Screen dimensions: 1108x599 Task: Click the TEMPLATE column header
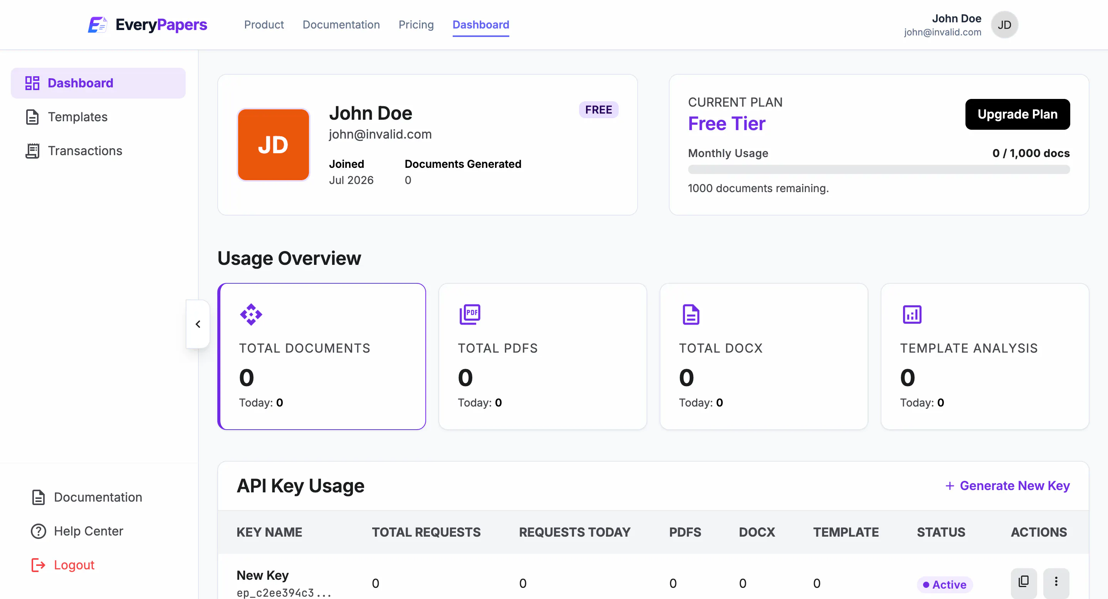point(846,532)
